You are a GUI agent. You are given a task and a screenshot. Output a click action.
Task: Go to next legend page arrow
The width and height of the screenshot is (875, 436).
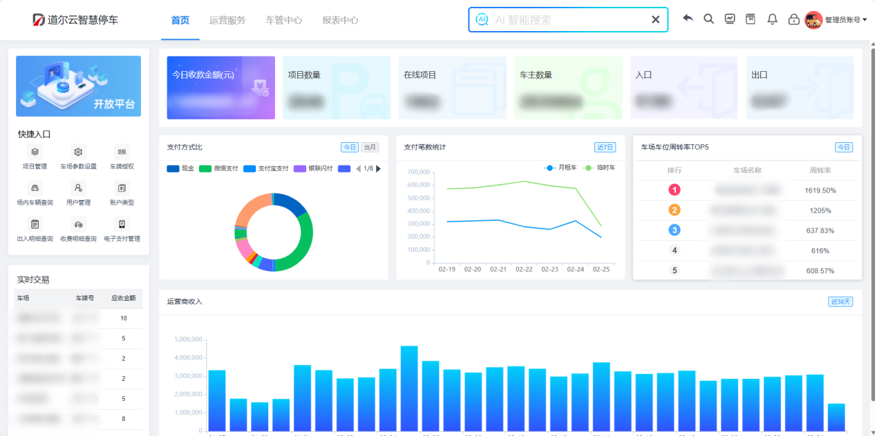(x=378, y=168)
